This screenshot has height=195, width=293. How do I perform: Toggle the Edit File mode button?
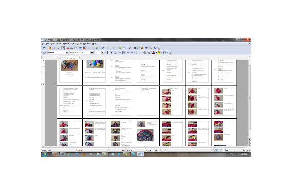[63, 48]
